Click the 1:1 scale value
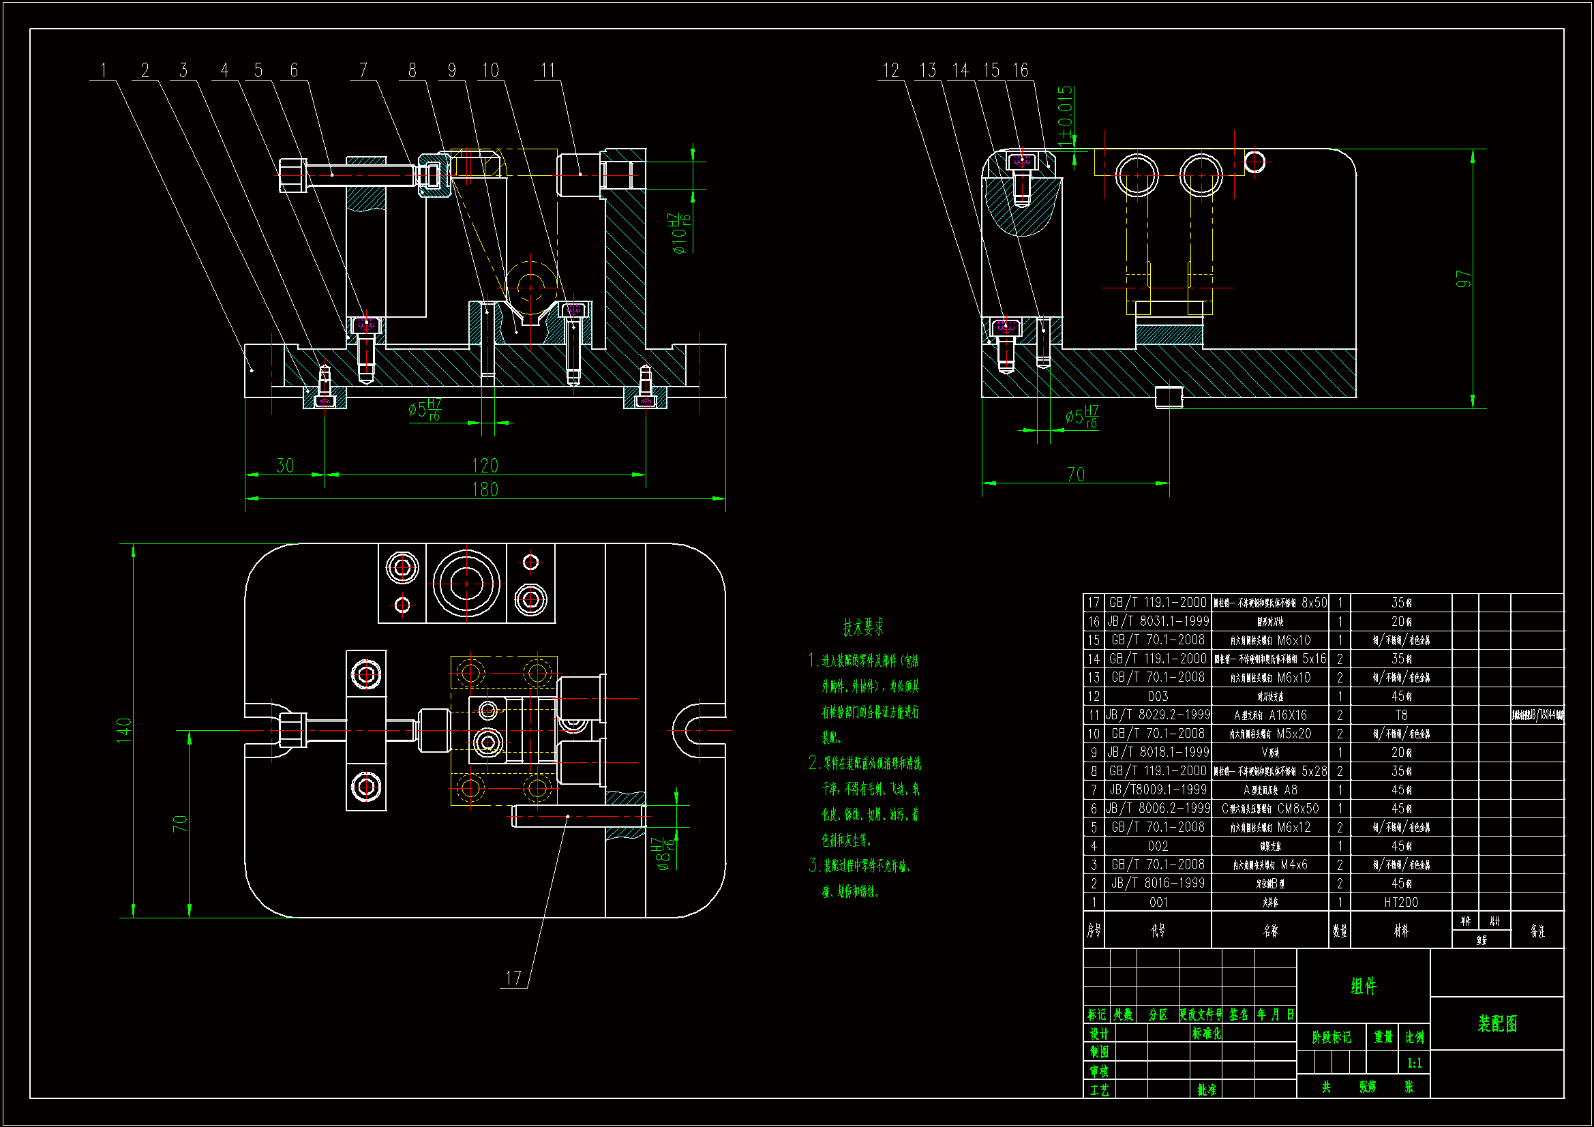The width and height of the screenshot is (1594, 1127). click(x=1414, y=1063)
